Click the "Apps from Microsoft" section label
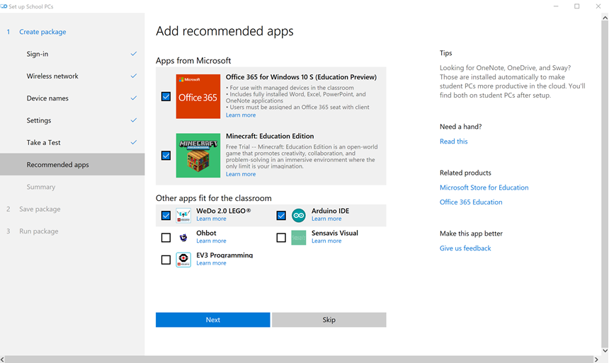Image resolution: width=609 pixels, height=363 pixels. click(193, 61)
